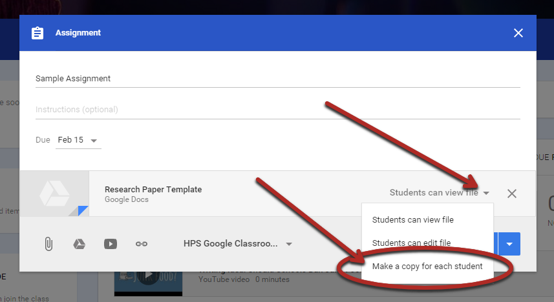This screenshot has width=554, height=302.
Task: Open the Due date Feb 15 dropdown
Action: [78, 140]
